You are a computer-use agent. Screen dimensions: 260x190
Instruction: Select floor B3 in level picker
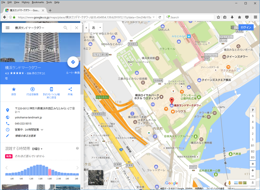click(x=253, y=157)
